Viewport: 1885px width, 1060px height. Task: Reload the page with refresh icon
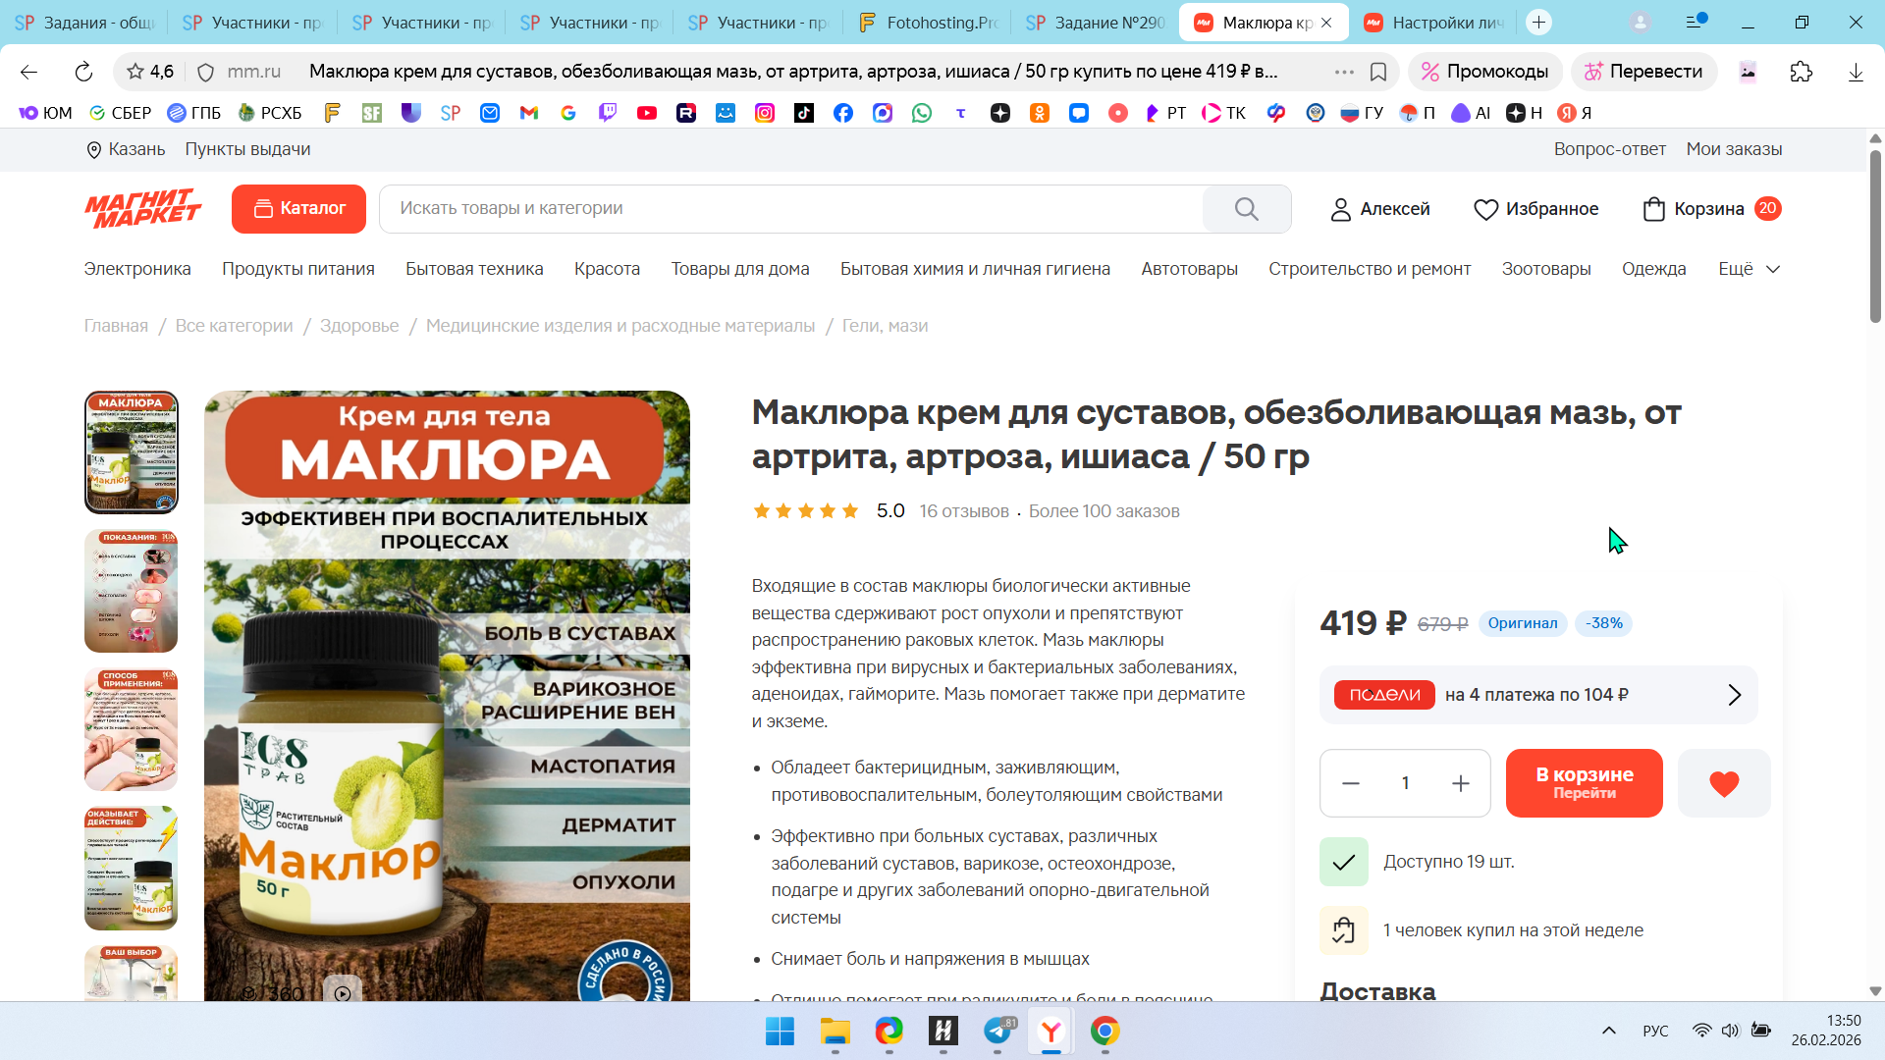click(x=83, y=72)
